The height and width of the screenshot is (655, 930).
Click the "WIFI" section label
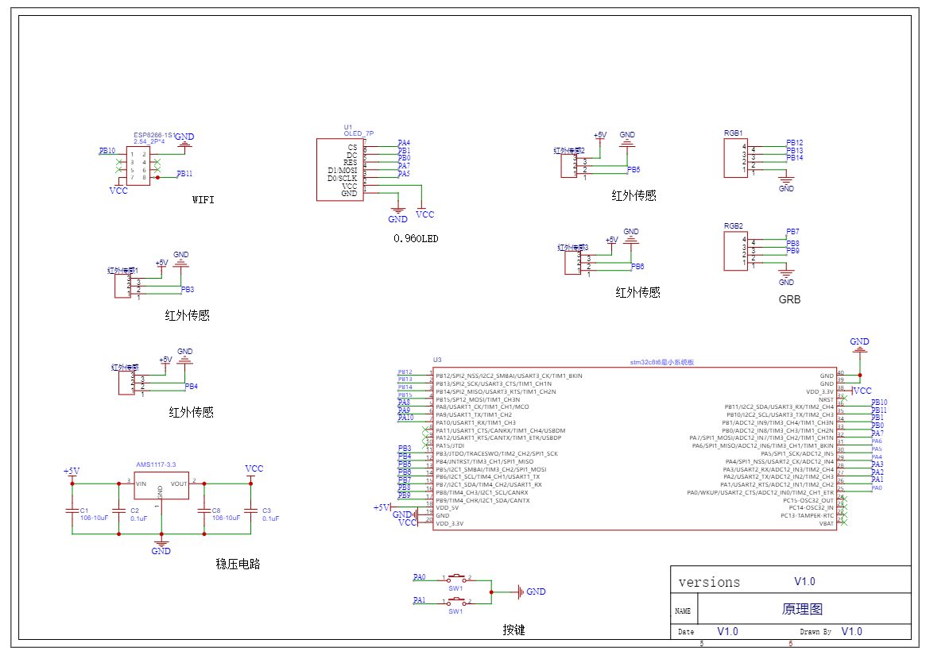coord(203,200)
